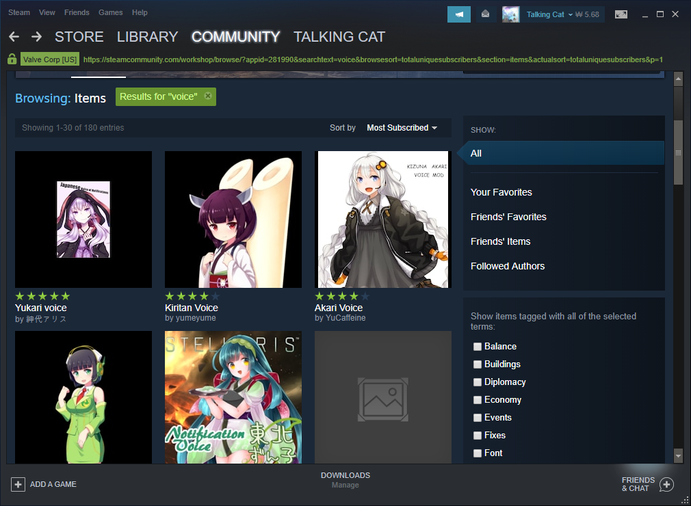The image size is (691, 506).
Task: Tick the Font tag checkbox
Action: (x=478, y=453)
